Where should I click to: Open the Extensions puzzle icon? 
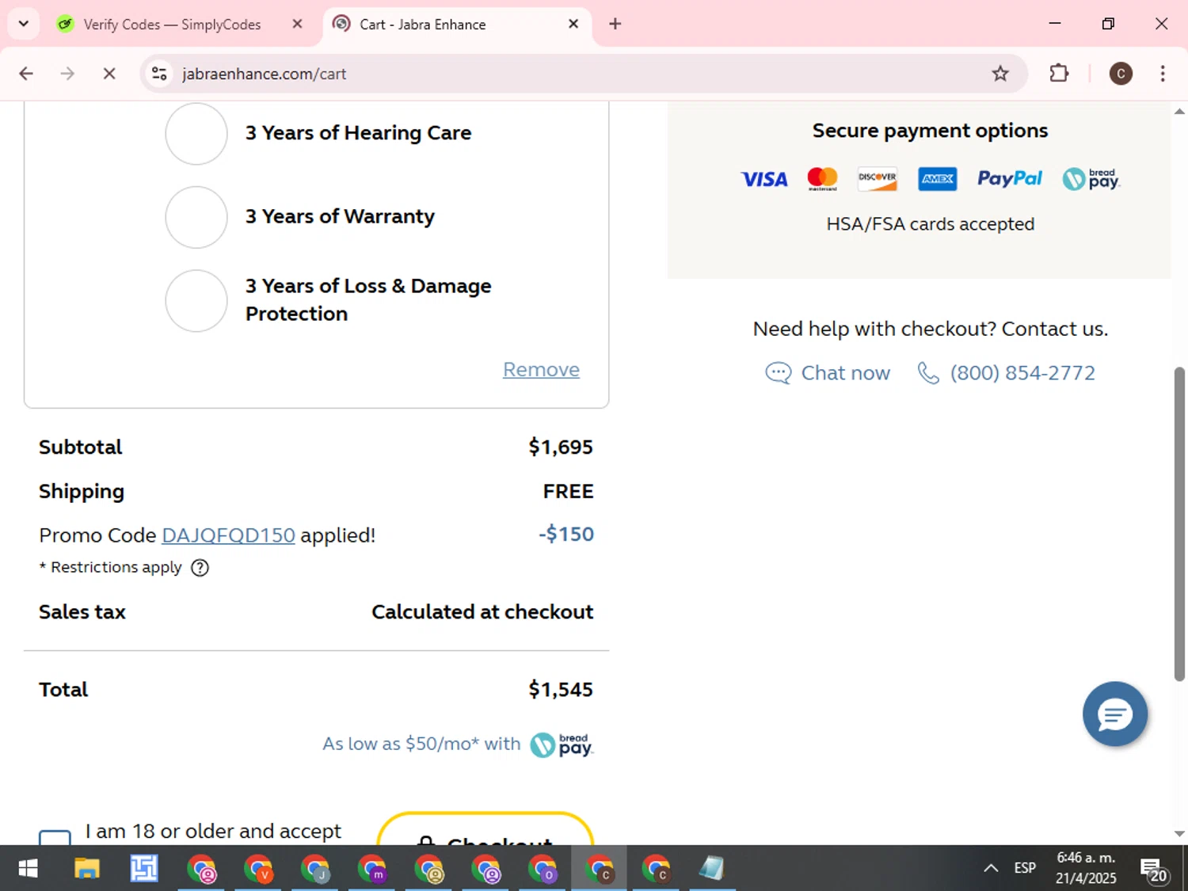tap(1059, 74)
